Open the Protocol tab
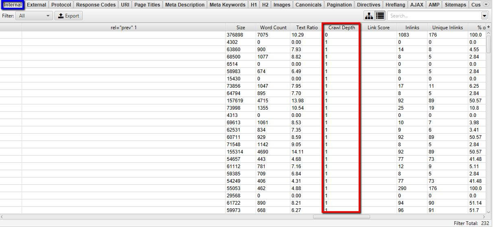Viewport: 493px width, 227px height. click(61, 5)
